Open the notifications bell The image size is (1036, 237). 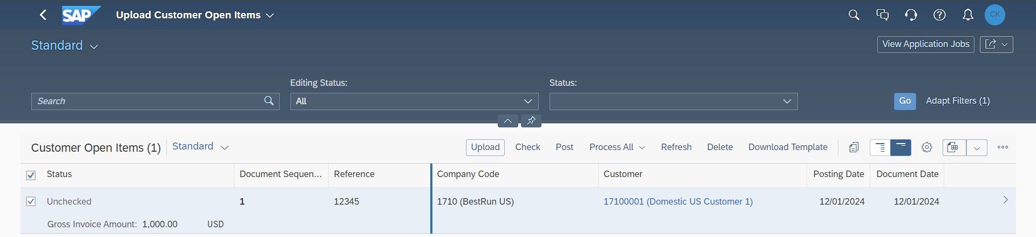point(968,15)
